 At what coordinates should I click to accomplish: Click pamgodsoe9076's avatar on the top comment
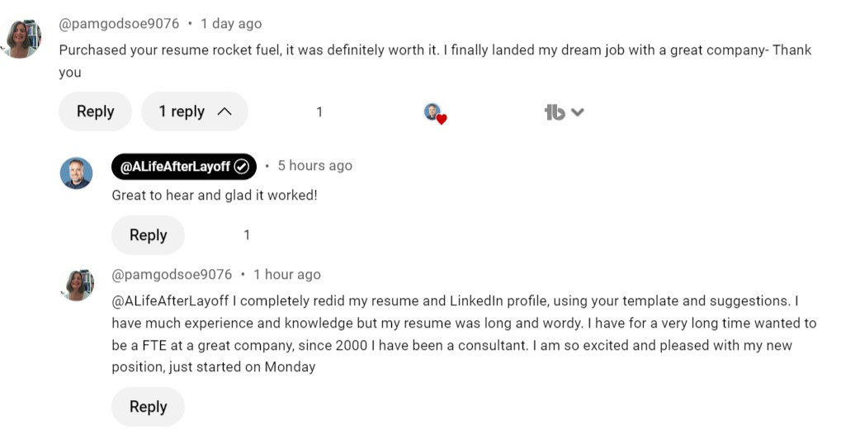pyautogui.click(x=21, y=39)
